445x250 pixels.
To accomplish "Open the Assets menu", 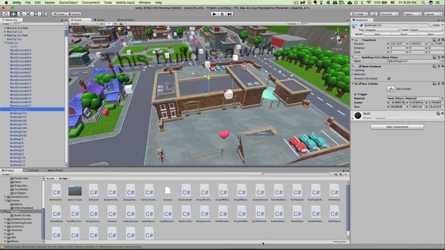I will pos(49,3).
